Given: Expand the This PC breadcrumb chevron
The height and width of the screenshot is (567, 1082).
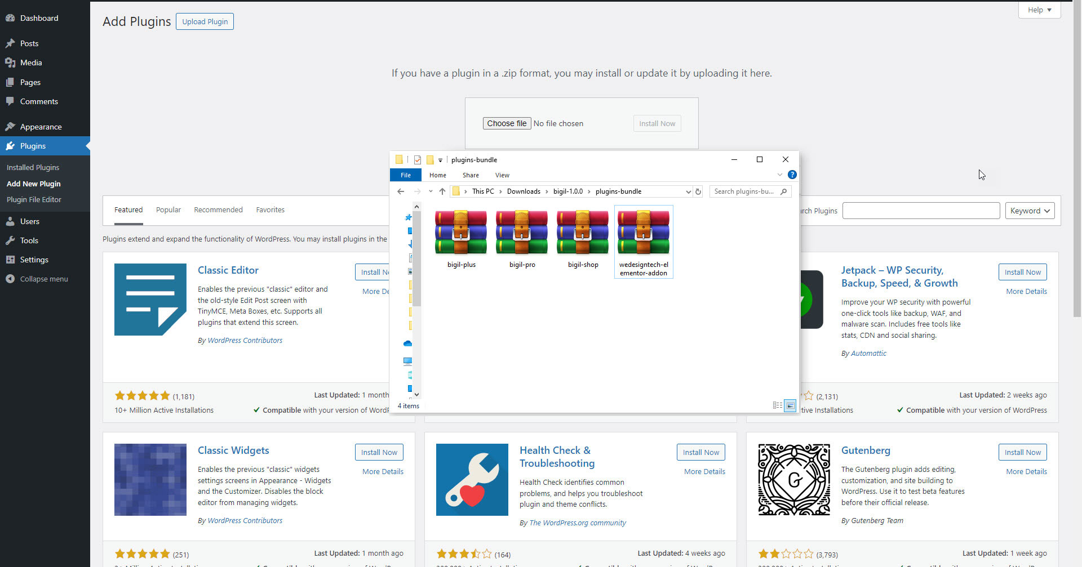Looking at the screenshot, I should click(500, 191).
